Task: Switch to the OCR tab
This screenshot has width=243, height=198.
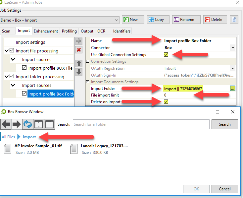Action: tap(101, 31)
